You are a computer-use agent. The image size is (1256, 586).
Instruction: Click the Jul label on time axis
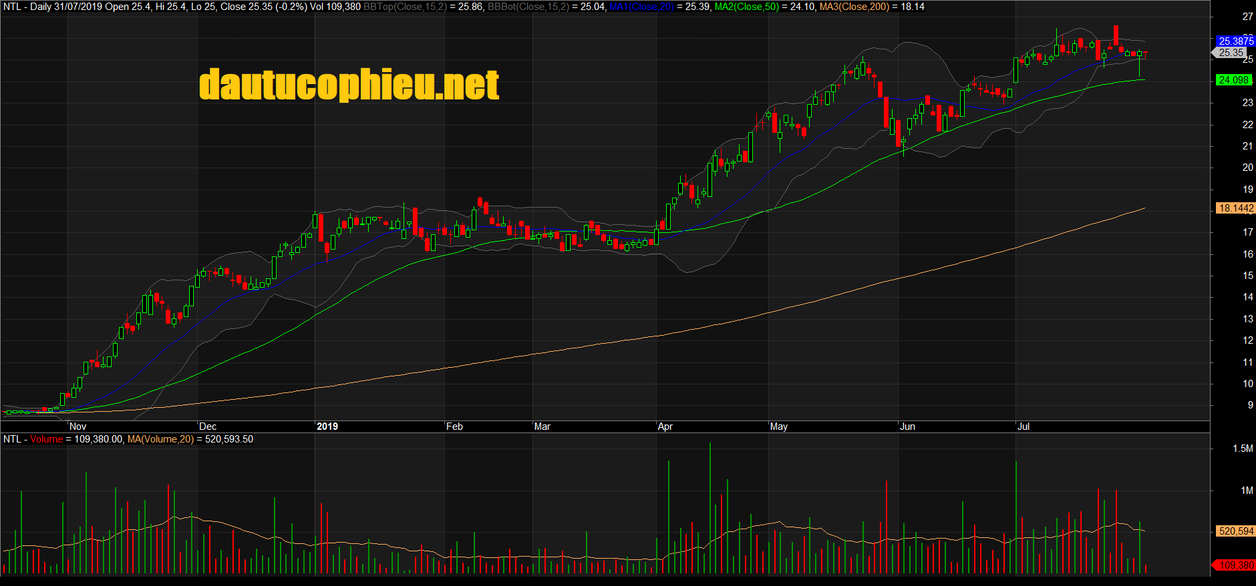pyautogui.click(x=1024, y=426)
